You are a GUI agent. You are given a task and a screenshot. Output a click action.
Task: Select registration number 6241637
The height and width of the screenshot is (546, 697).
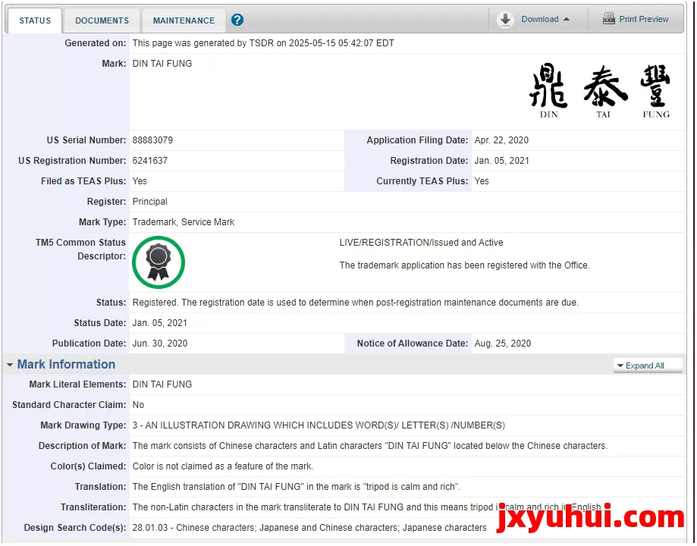point(150,161)
